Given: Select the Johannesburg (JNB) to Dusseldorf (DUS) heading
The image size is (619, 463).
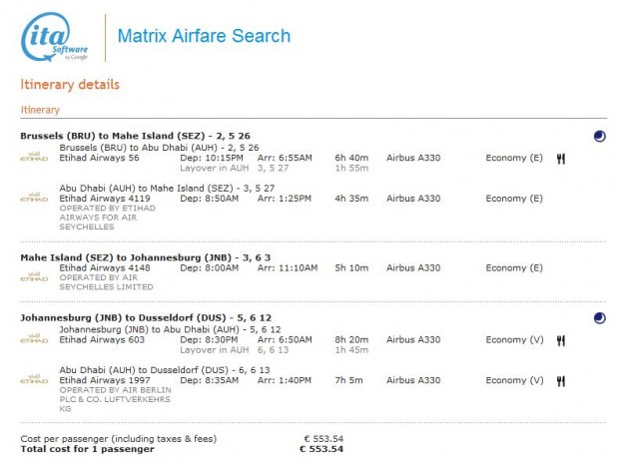Looking at the screenshot, I should coord(146,317).
